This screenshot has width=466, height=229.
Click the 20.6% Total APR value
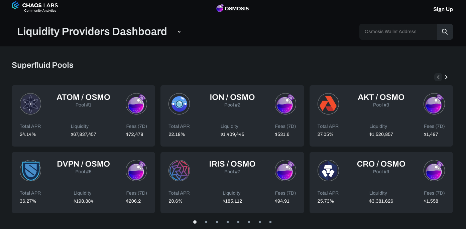point(176,201)
